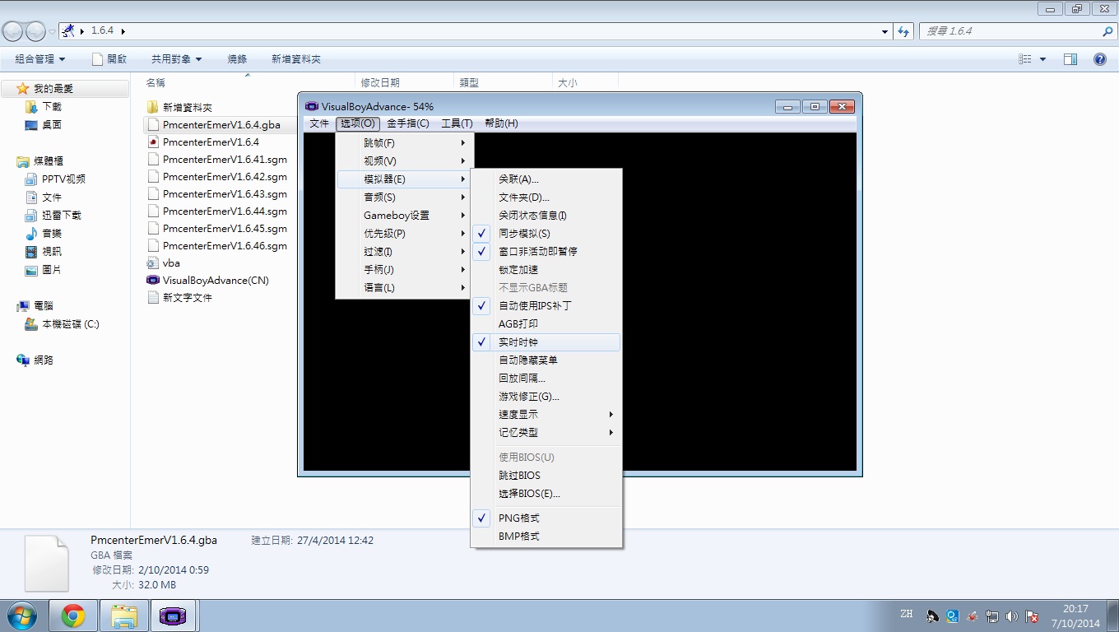Click VisualBoyAdvance taskbar icon

(x=173, y=616)
